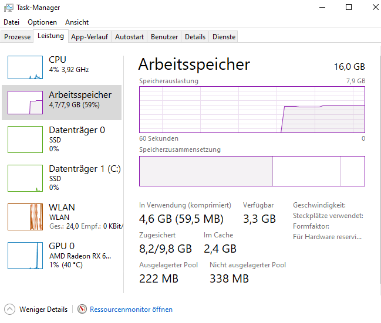Select the CPU usage graph thumbnail
Viewport: 381px width, 323px height.
(x=25, y=67)
